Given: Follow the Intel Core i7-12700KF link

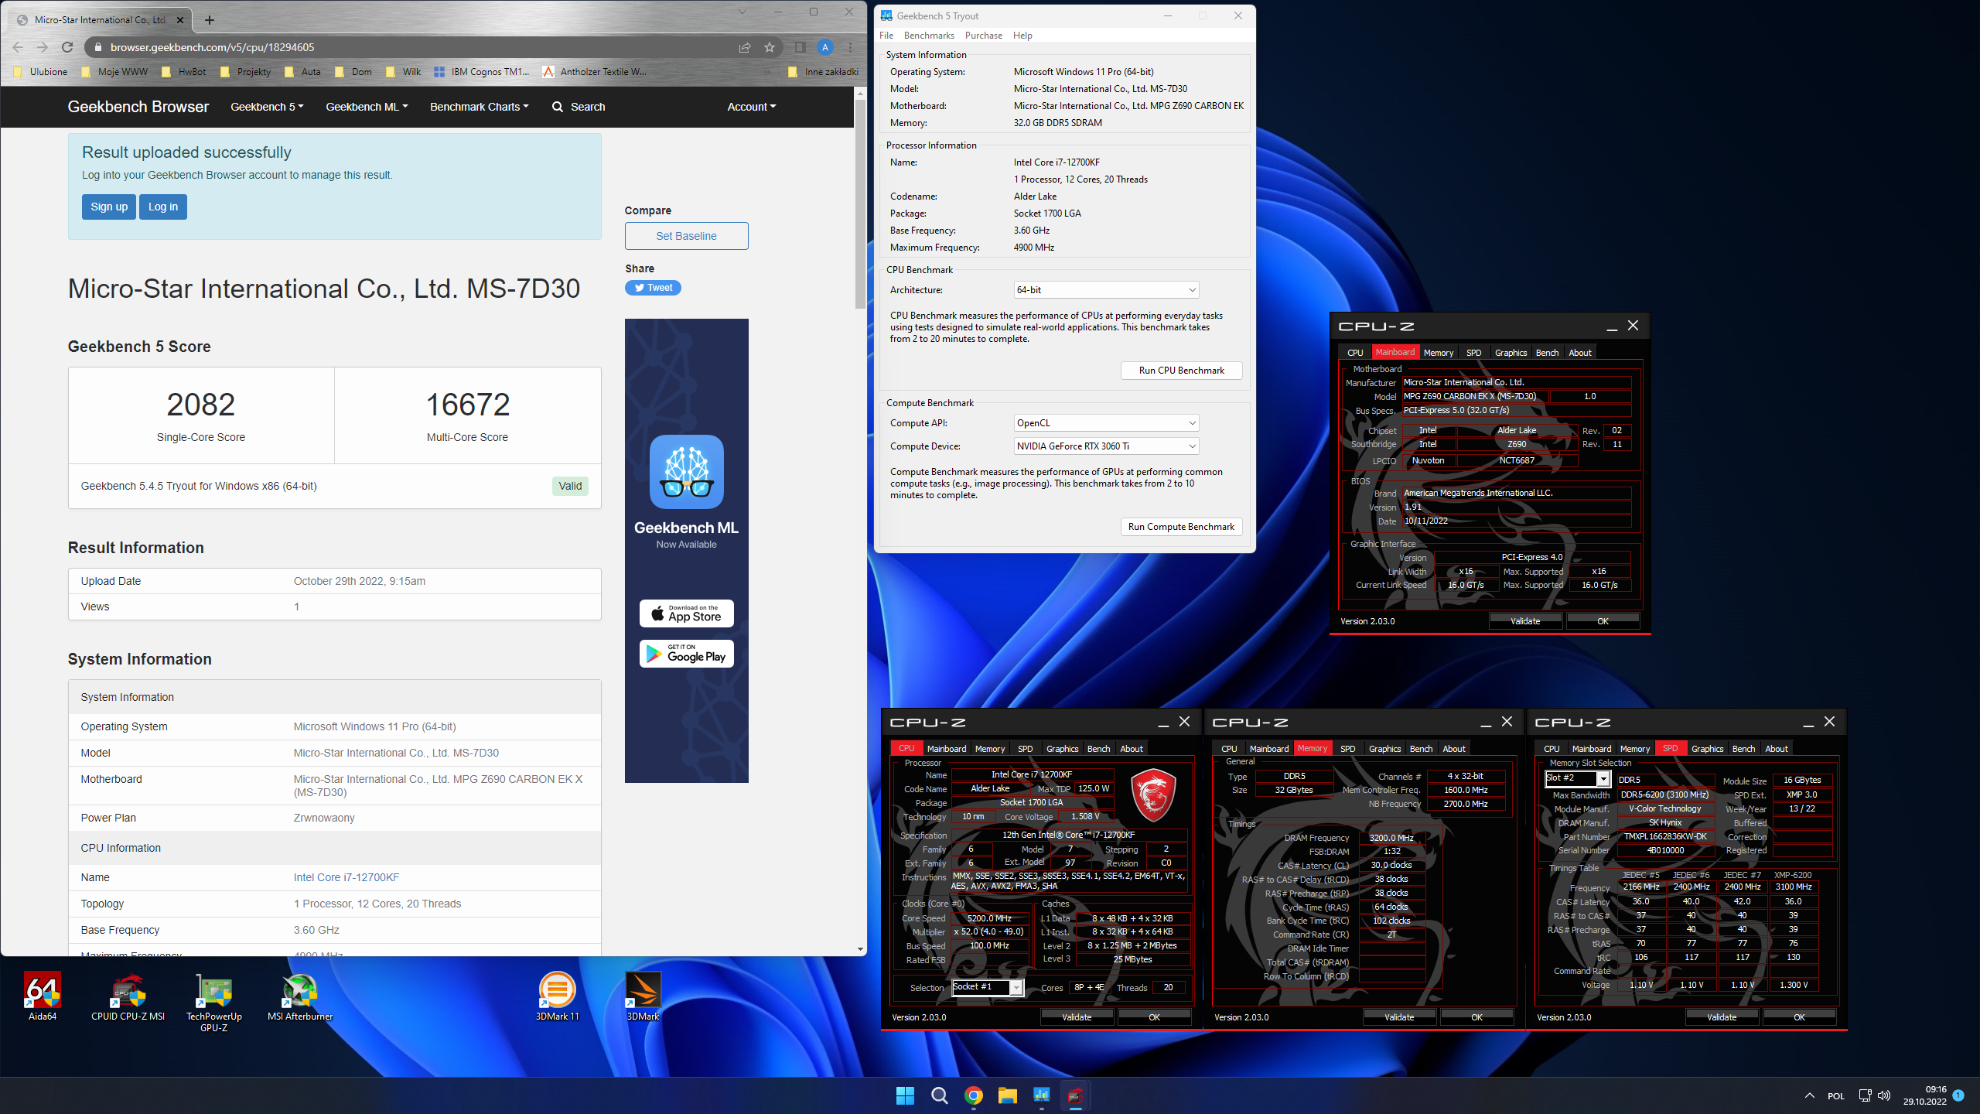Looking at the screenshot, I should (x=346, y=877).
